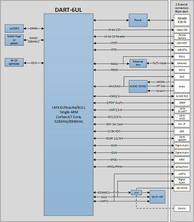Select the Wi-Fi + BT block
This screenshot has width=194, height=222.
click(157, 197)
